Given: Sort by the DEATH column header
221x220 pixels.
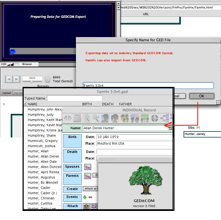Looking at the screenshot, I should point(108,104).
